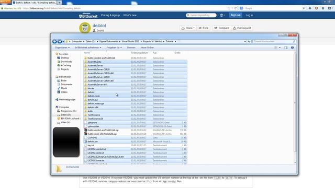Click the Heimnetzgruppe icon

pyautogui.click(x=57, y=100)
